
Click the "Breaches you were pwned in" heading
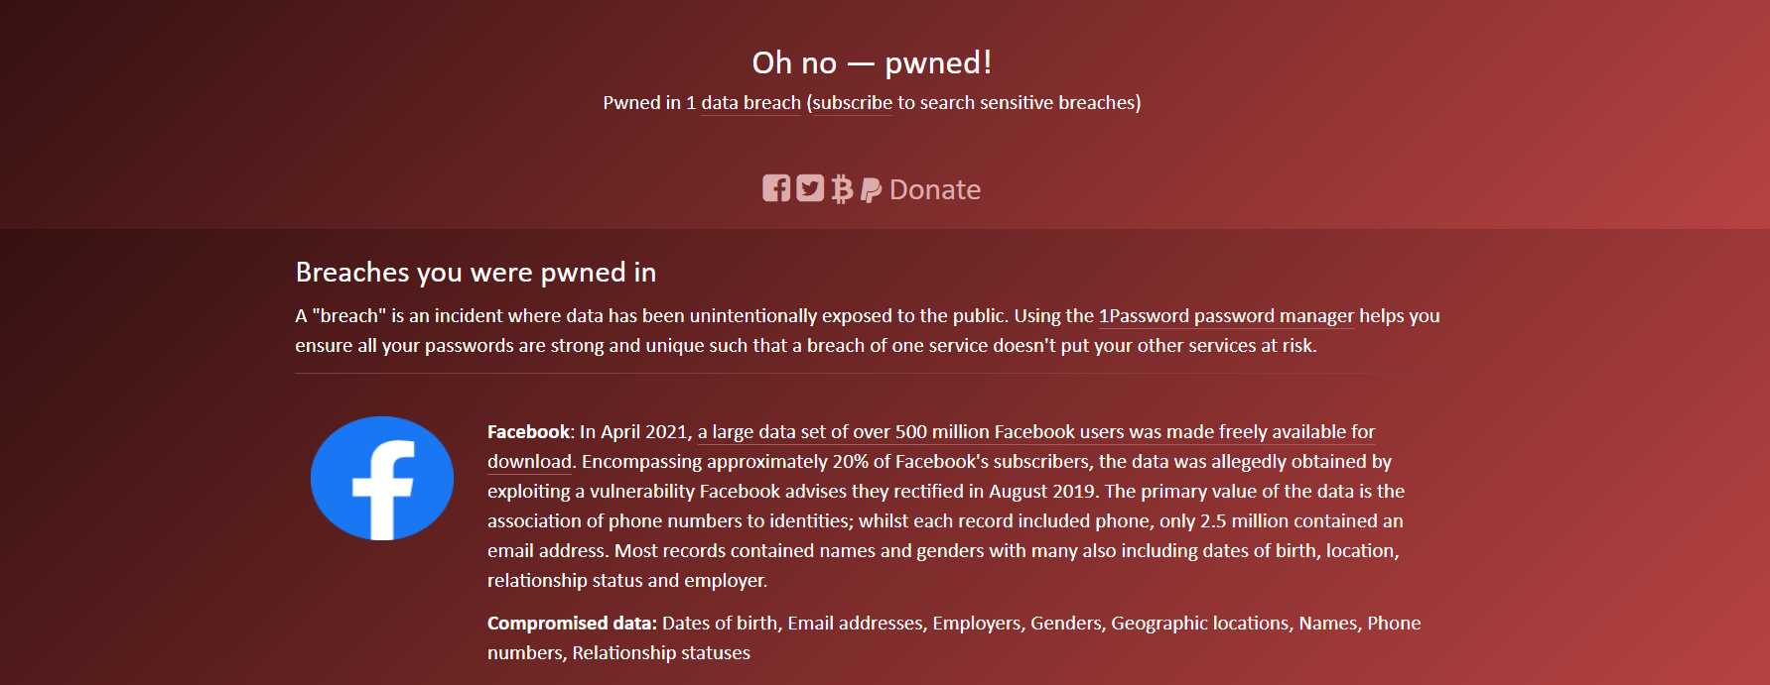pos(476,272)
